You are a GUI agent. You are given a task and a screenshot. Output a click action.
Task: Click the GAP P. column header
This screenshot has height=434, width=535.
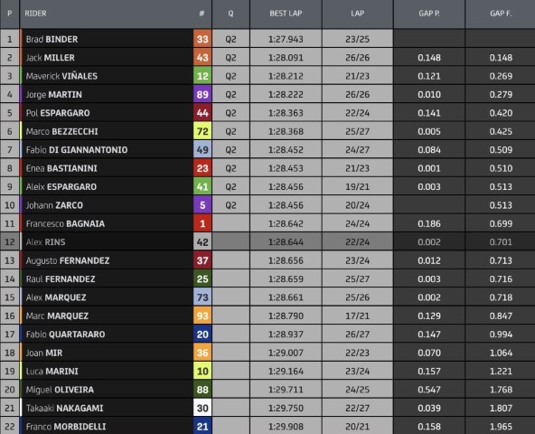pyautogui.click(x=429, y=14)
